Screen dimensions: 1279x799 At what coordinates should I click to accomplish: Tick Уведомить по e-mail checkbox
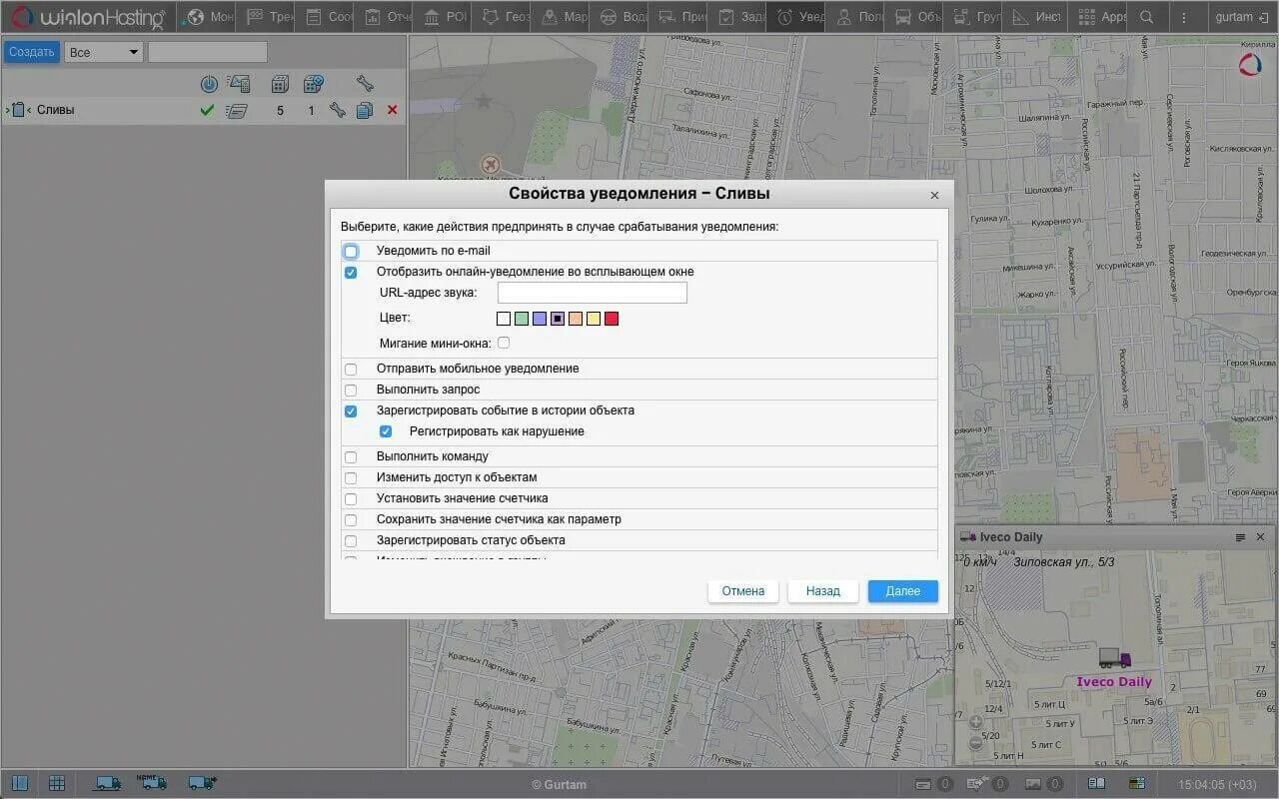tap(351, 252)
